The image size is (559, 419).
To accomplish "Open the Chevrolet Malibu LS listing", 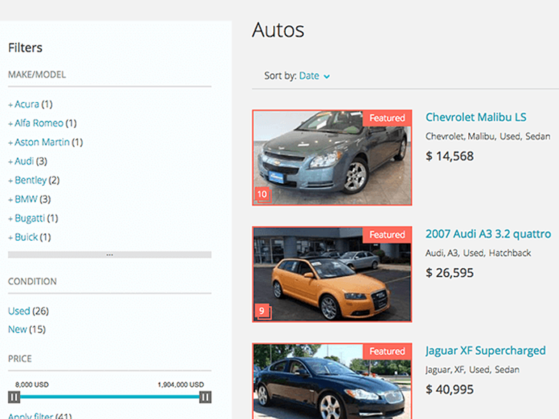I will (x=475, y=117).
